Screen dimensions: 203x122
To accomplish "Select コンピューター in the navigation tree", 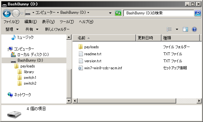I will [x=24, y=49].
